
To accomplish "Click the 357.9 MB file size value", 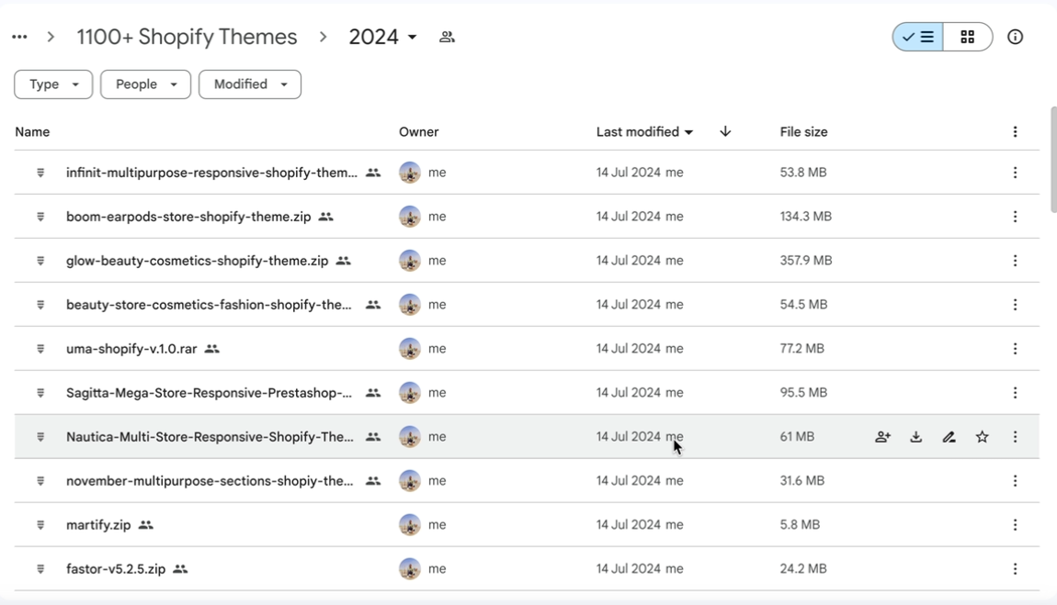I will 805,261.
